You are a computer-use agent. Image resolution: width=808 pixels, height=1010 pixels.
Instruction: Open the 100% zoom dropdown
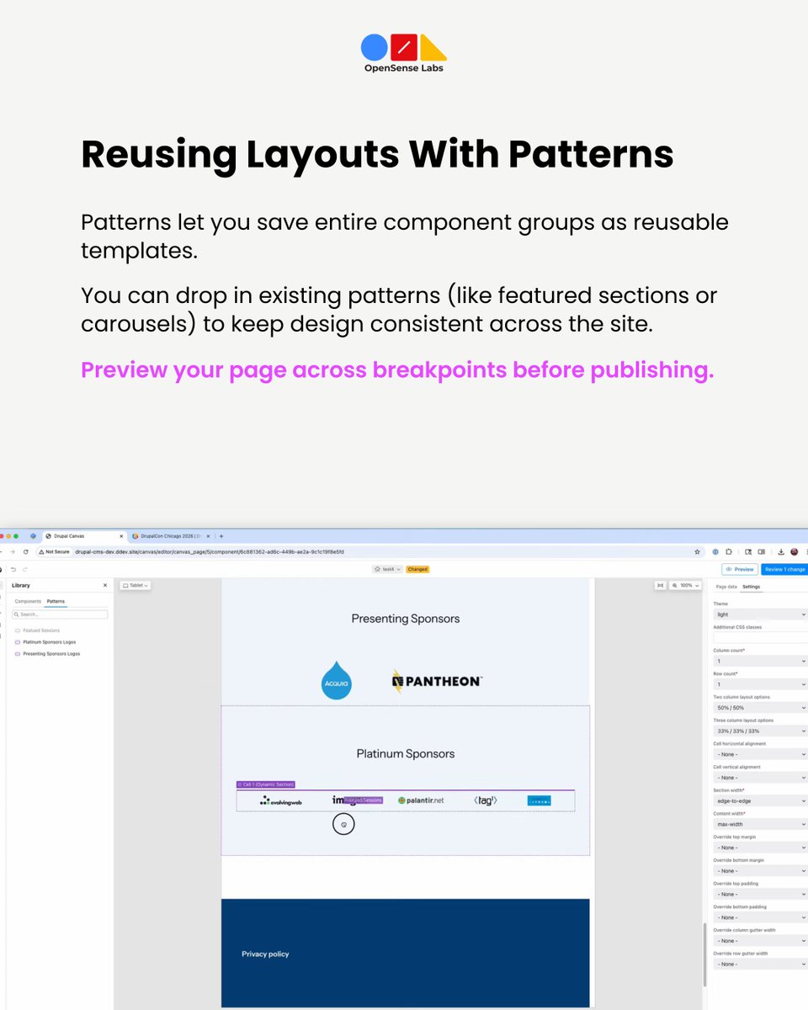685,585
